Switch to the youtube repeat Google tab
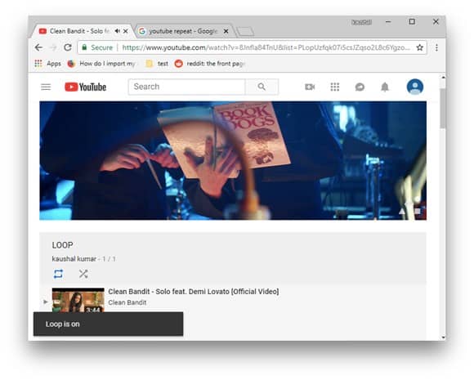Image resolution: width=474 pixels, height=380 pixels. coord(182,31)
